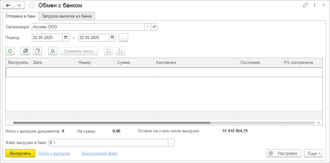The height and width of the screenshot is (163, 330).
Task: Click the Выгружать column header
Action: click(x=18, y=63)
